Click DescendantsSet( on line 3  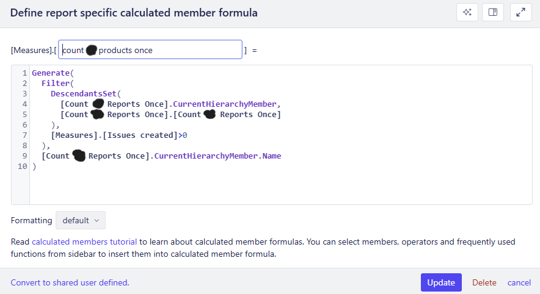86,93
